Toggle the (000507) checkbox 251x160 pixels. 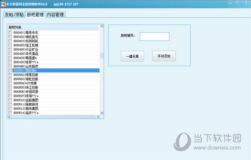[x=10, y=96]
